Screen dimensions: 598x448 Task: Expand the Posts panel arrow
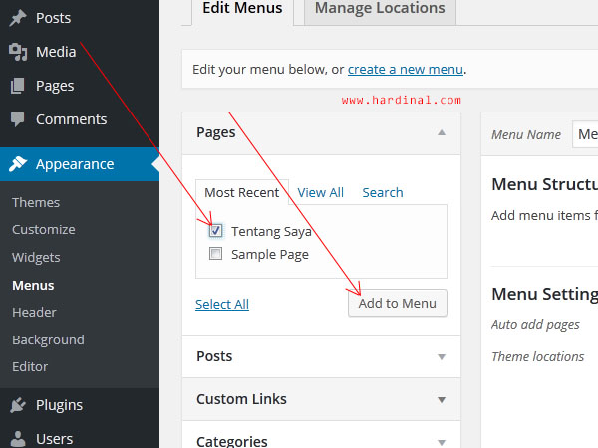tap(442, 357)
